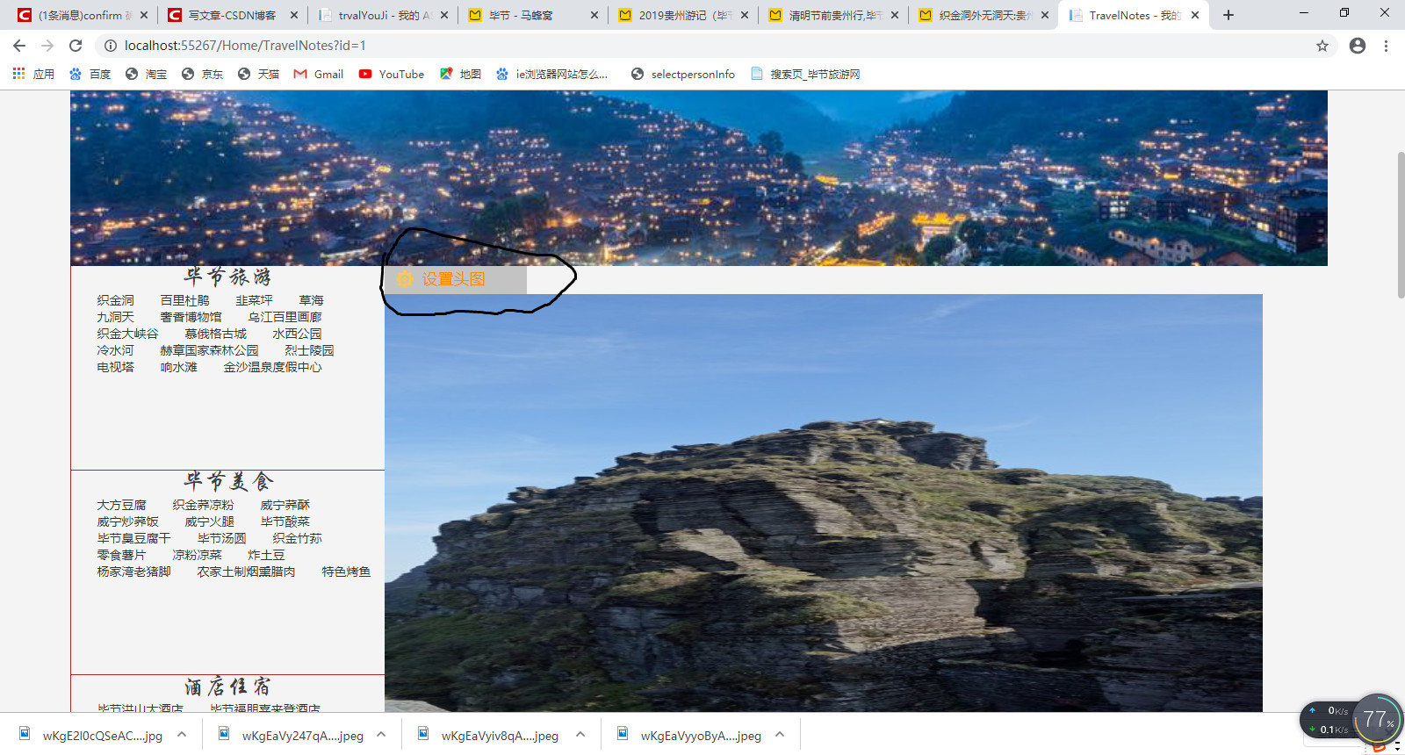Image resolution: width=1405 pixels, height=755 pixels.
Task: Click the browser back arrow
Action: tap(19, 46)
